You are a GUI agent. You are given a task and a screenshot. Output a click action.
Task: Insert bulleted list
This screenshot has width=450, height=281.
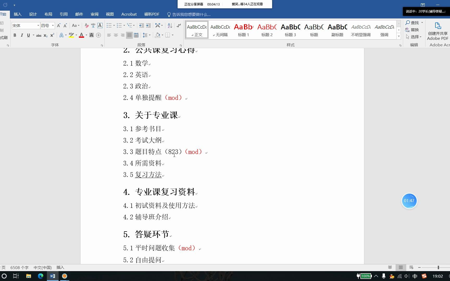pyautogui.click(x=109, y=25)
